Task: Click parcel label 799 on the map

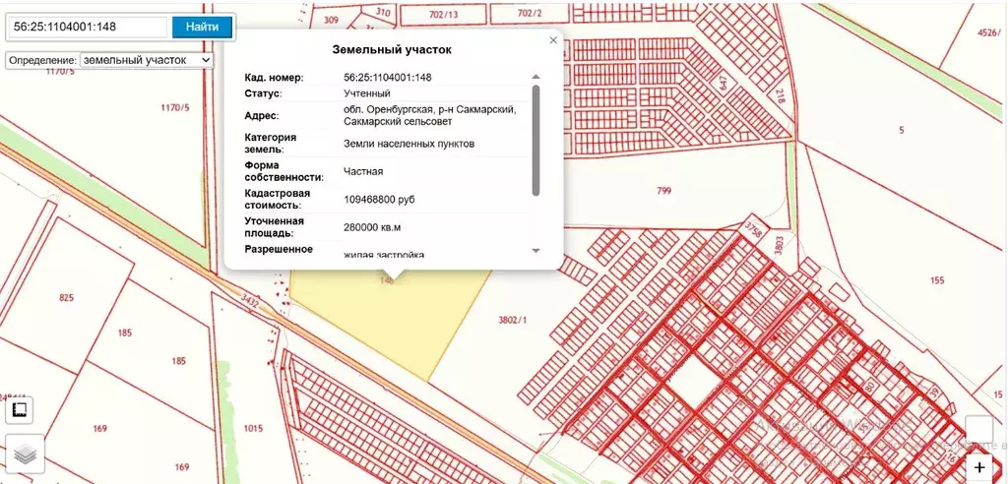Action: click(664, 190)
